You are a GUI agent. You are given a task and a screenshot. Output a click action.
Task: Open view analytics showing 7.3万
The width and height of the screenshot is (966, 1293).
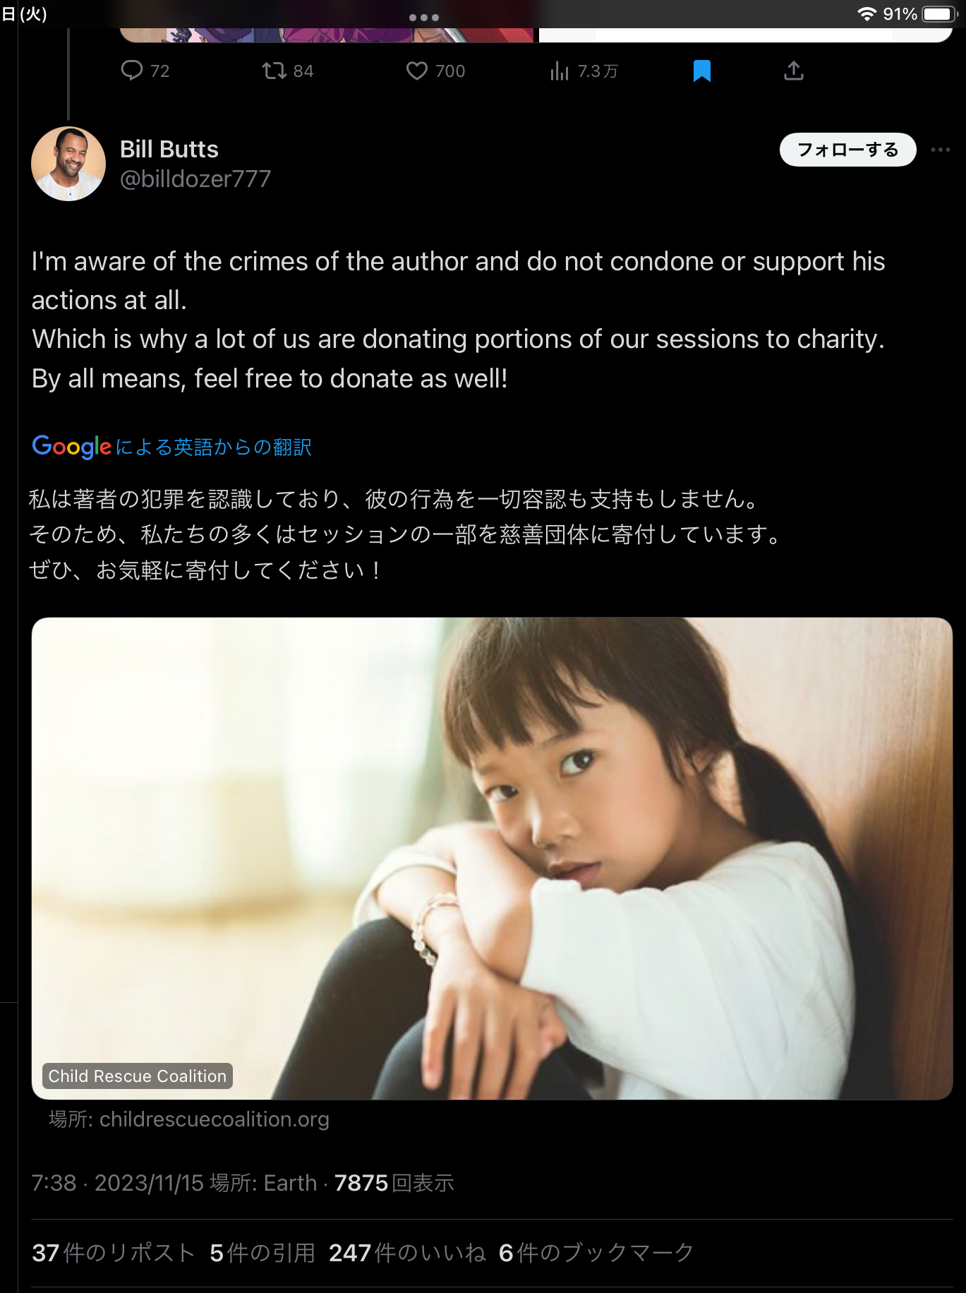click(x=559, y=71)
